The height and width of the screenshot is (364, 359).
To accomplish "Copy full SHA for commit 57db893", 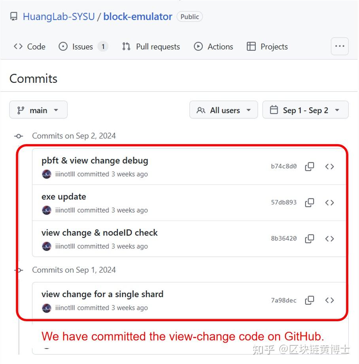I will pyautogui.click(x=310, y=202).
